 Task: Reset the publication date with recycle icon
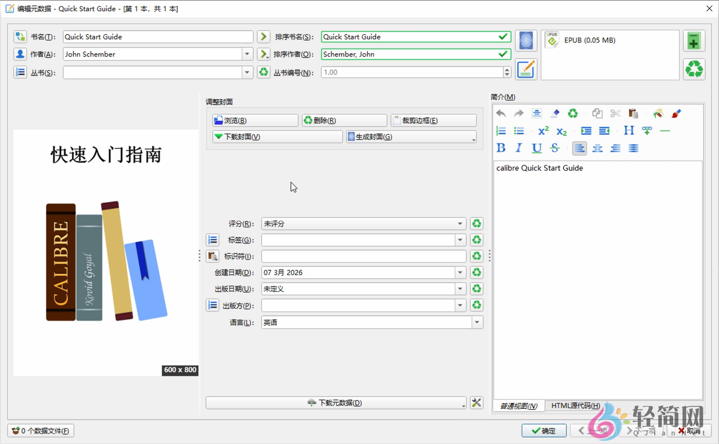[x=476, y=289]
